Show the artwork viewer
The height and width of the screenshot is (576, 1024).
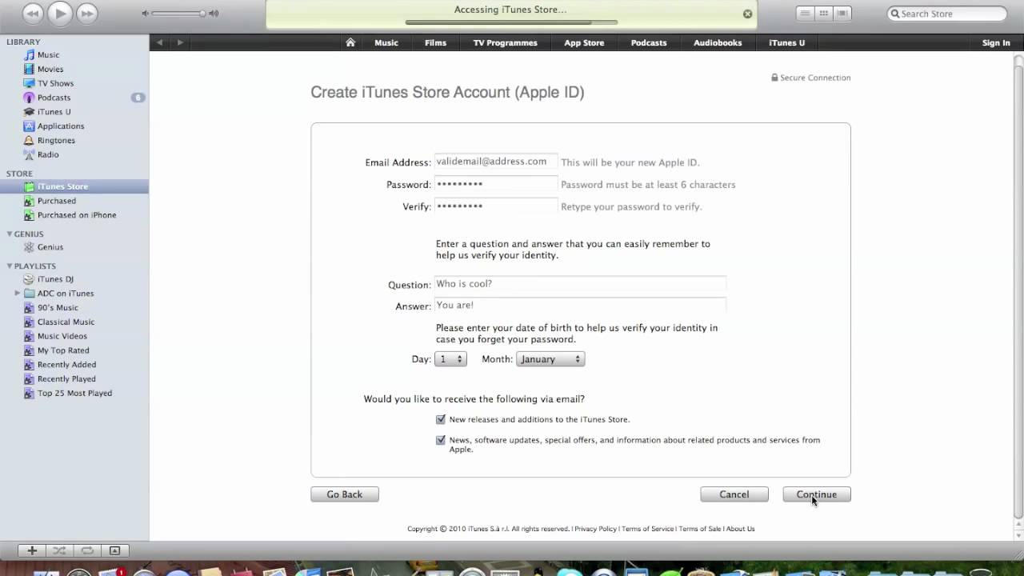114,550
